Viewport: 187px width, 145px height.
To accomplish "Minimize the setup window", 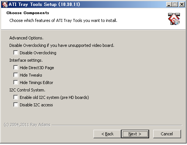I will [x=169, y=4].
